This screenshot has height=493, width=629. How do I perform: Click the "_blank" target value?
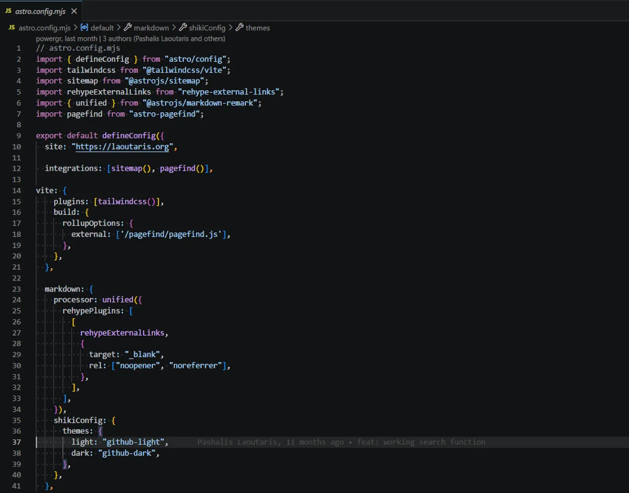[142, 355]
